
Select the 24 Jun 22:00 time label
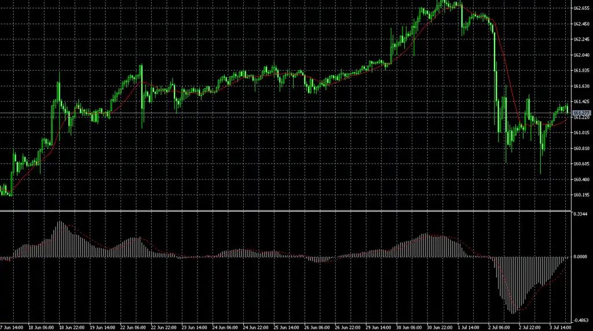click(x=255, y=328)
